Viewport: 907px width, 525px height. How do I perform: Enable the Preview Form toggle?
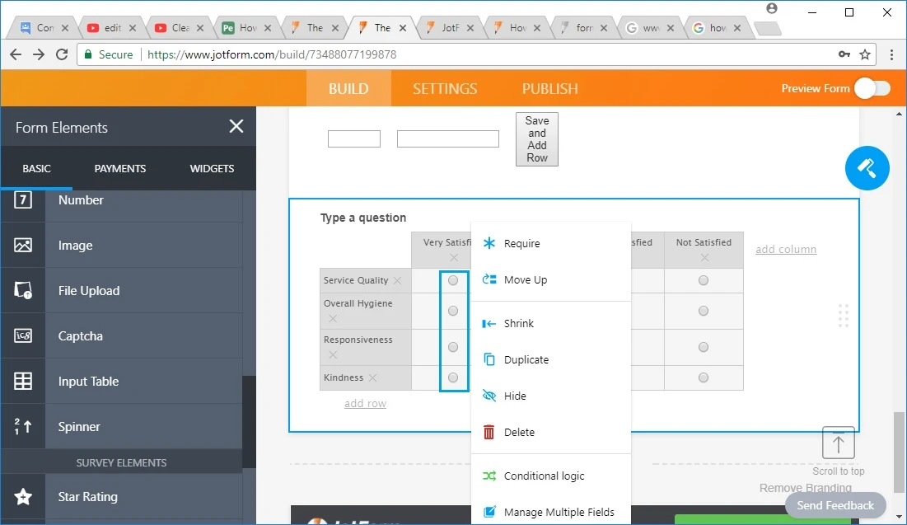pos(873,88)
